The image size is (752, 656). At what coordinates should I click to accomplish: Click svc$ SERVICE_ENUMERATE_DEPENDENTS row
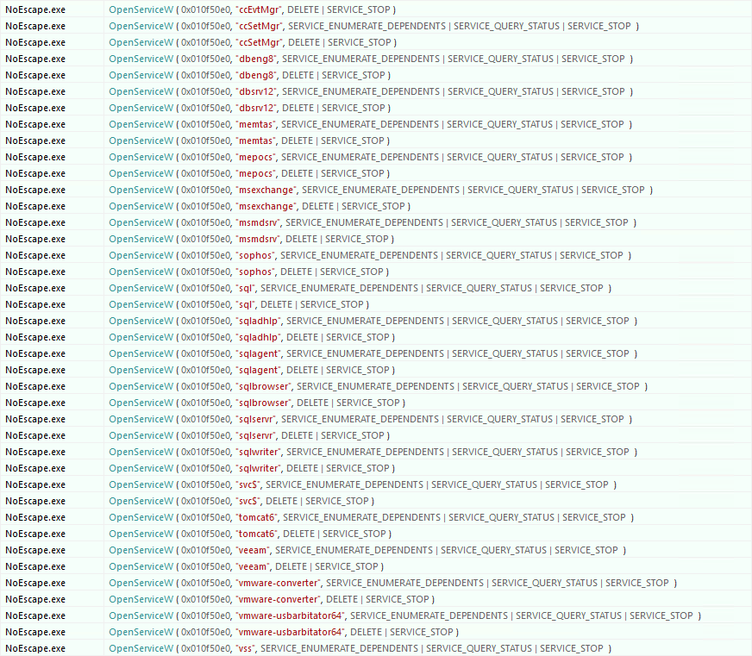point(376,484)
